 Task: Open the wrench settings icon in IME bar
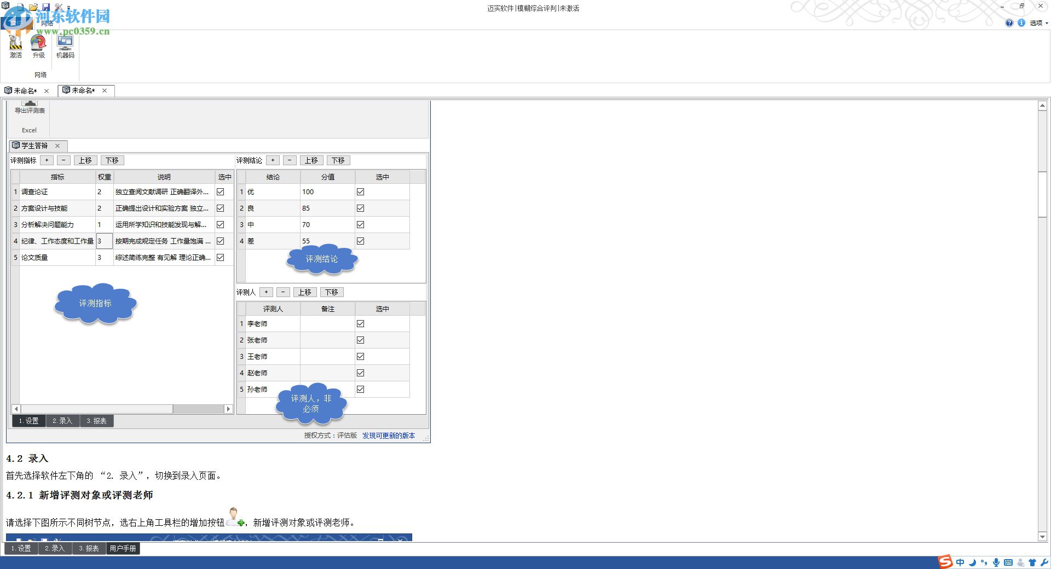coord(1044,562)
